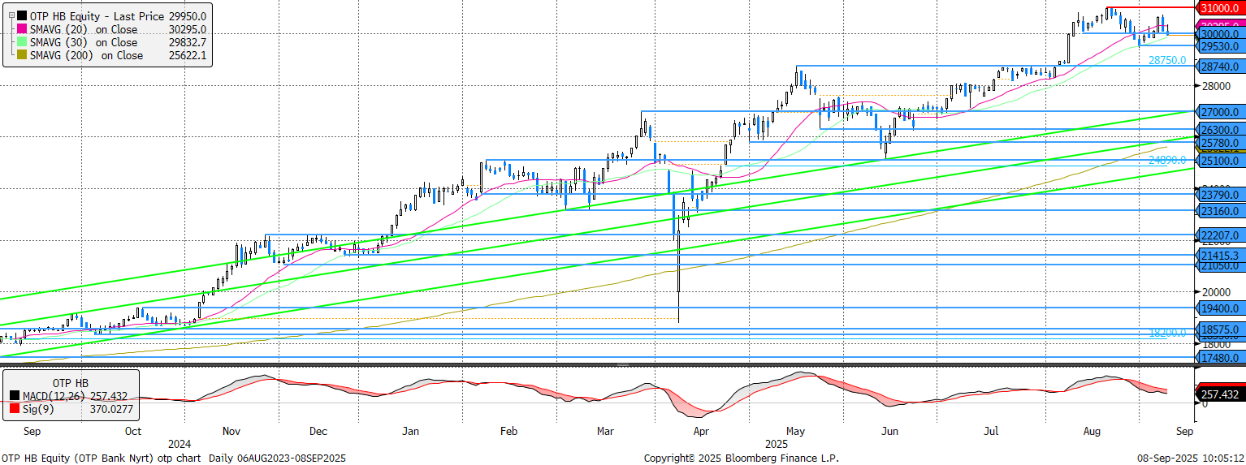
Task: Click the 28740.0 price level tag
Action: (1219, 67)
